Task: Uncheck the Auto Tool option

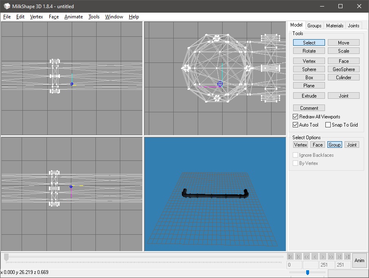Action: [x=296, y=125]
